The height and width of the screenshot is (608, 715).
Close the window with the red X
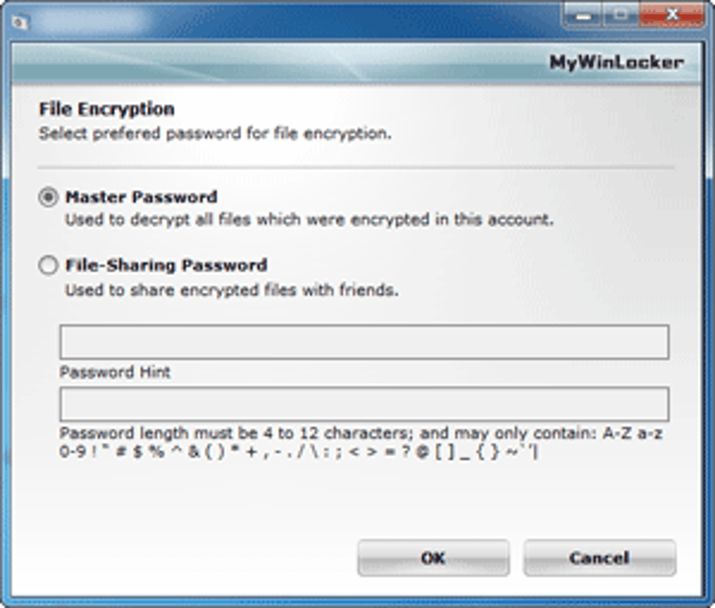[x=672, y=16]
